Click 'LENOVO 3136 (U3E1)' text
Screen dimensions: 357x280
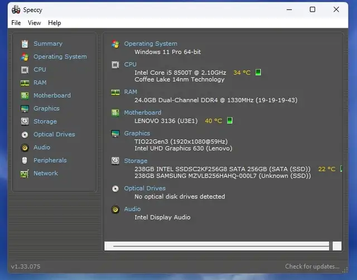coord(166,121)
